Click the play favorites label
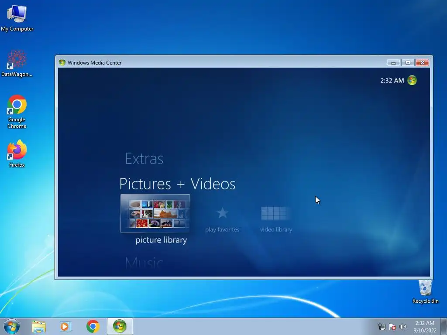The height and width of the screenshot is (335, 447). [x=222, y=229]
